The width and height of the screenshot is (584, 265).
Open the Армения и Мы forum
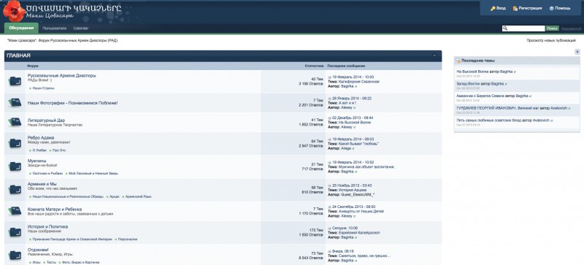point(42,184)
